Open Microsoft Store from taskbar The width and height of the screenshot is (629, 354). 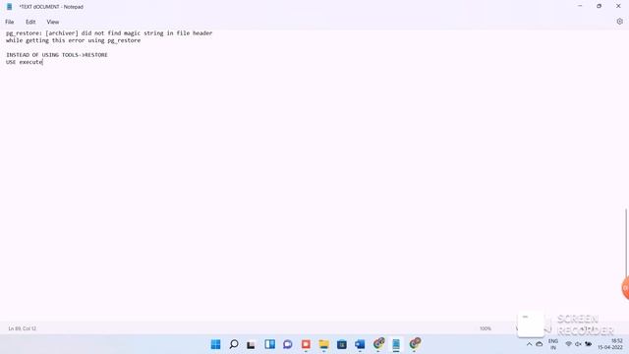pos(342,344)
